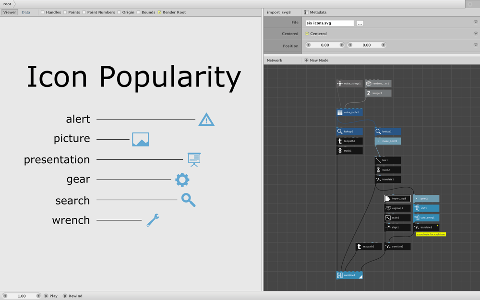The height and width of the screenshot is (300, 480).
Task: Select the translate3 node
Action: coord(426,228)
